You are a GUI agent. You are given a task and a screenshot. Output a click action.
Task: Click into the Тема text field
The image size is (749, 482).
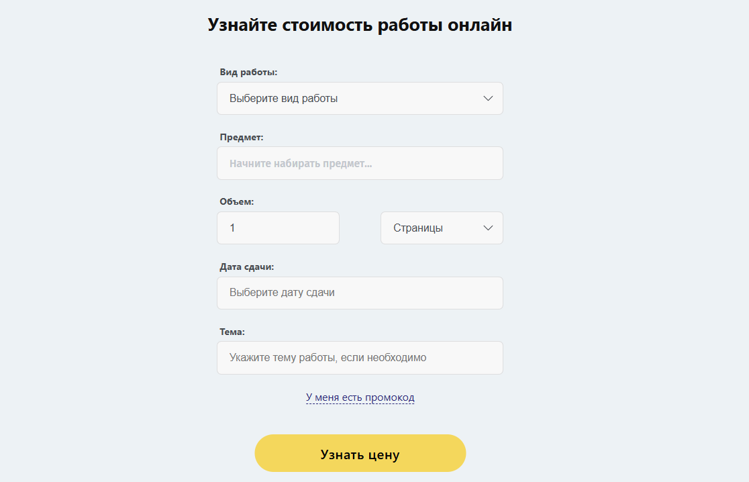(x=360, y=358)
